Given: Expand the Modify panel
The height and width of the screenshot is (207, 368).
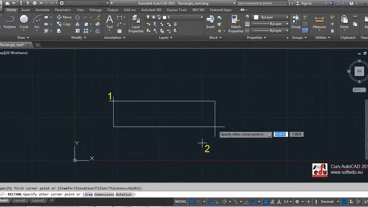Looking at the screenshot, I should 79,37.
